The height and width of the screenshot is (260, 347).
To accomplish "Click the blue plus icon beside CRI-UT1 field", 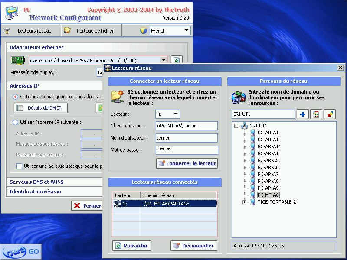I will point(302,114).
